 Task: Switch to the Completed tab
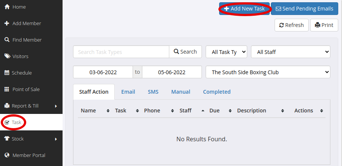217,92
